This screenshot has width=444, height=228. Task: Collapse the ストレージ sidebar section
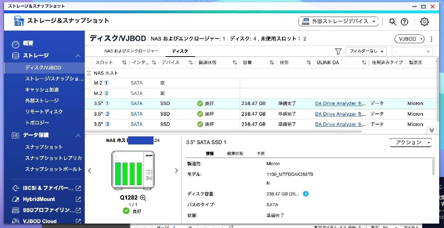click(78, 56)
